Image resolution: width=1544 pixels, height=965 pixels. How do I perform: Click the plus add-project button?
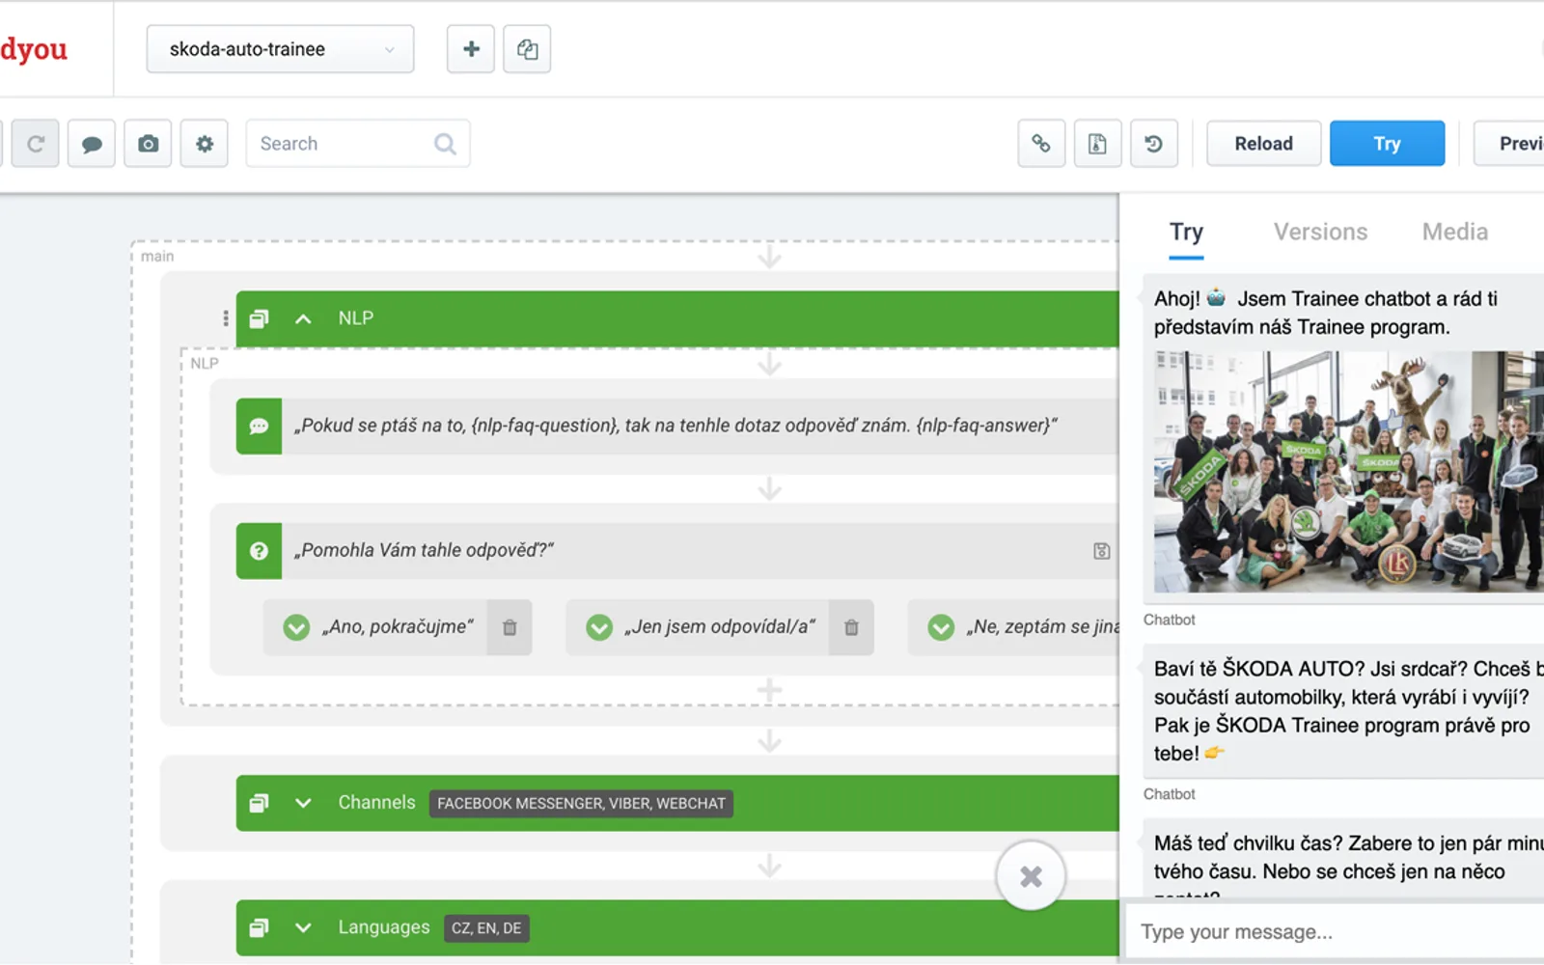(471, 49)
